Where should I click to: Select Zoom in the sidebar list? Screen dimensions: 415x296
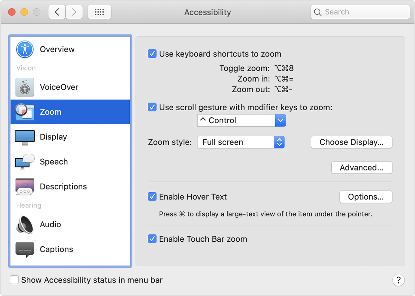tap(70, 112)
